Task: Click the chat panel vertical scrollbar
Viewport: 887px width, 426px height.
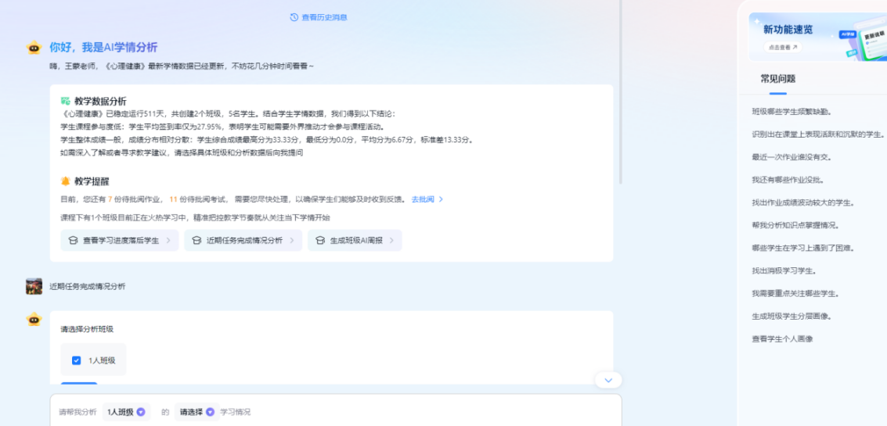Action: [621, 94]
